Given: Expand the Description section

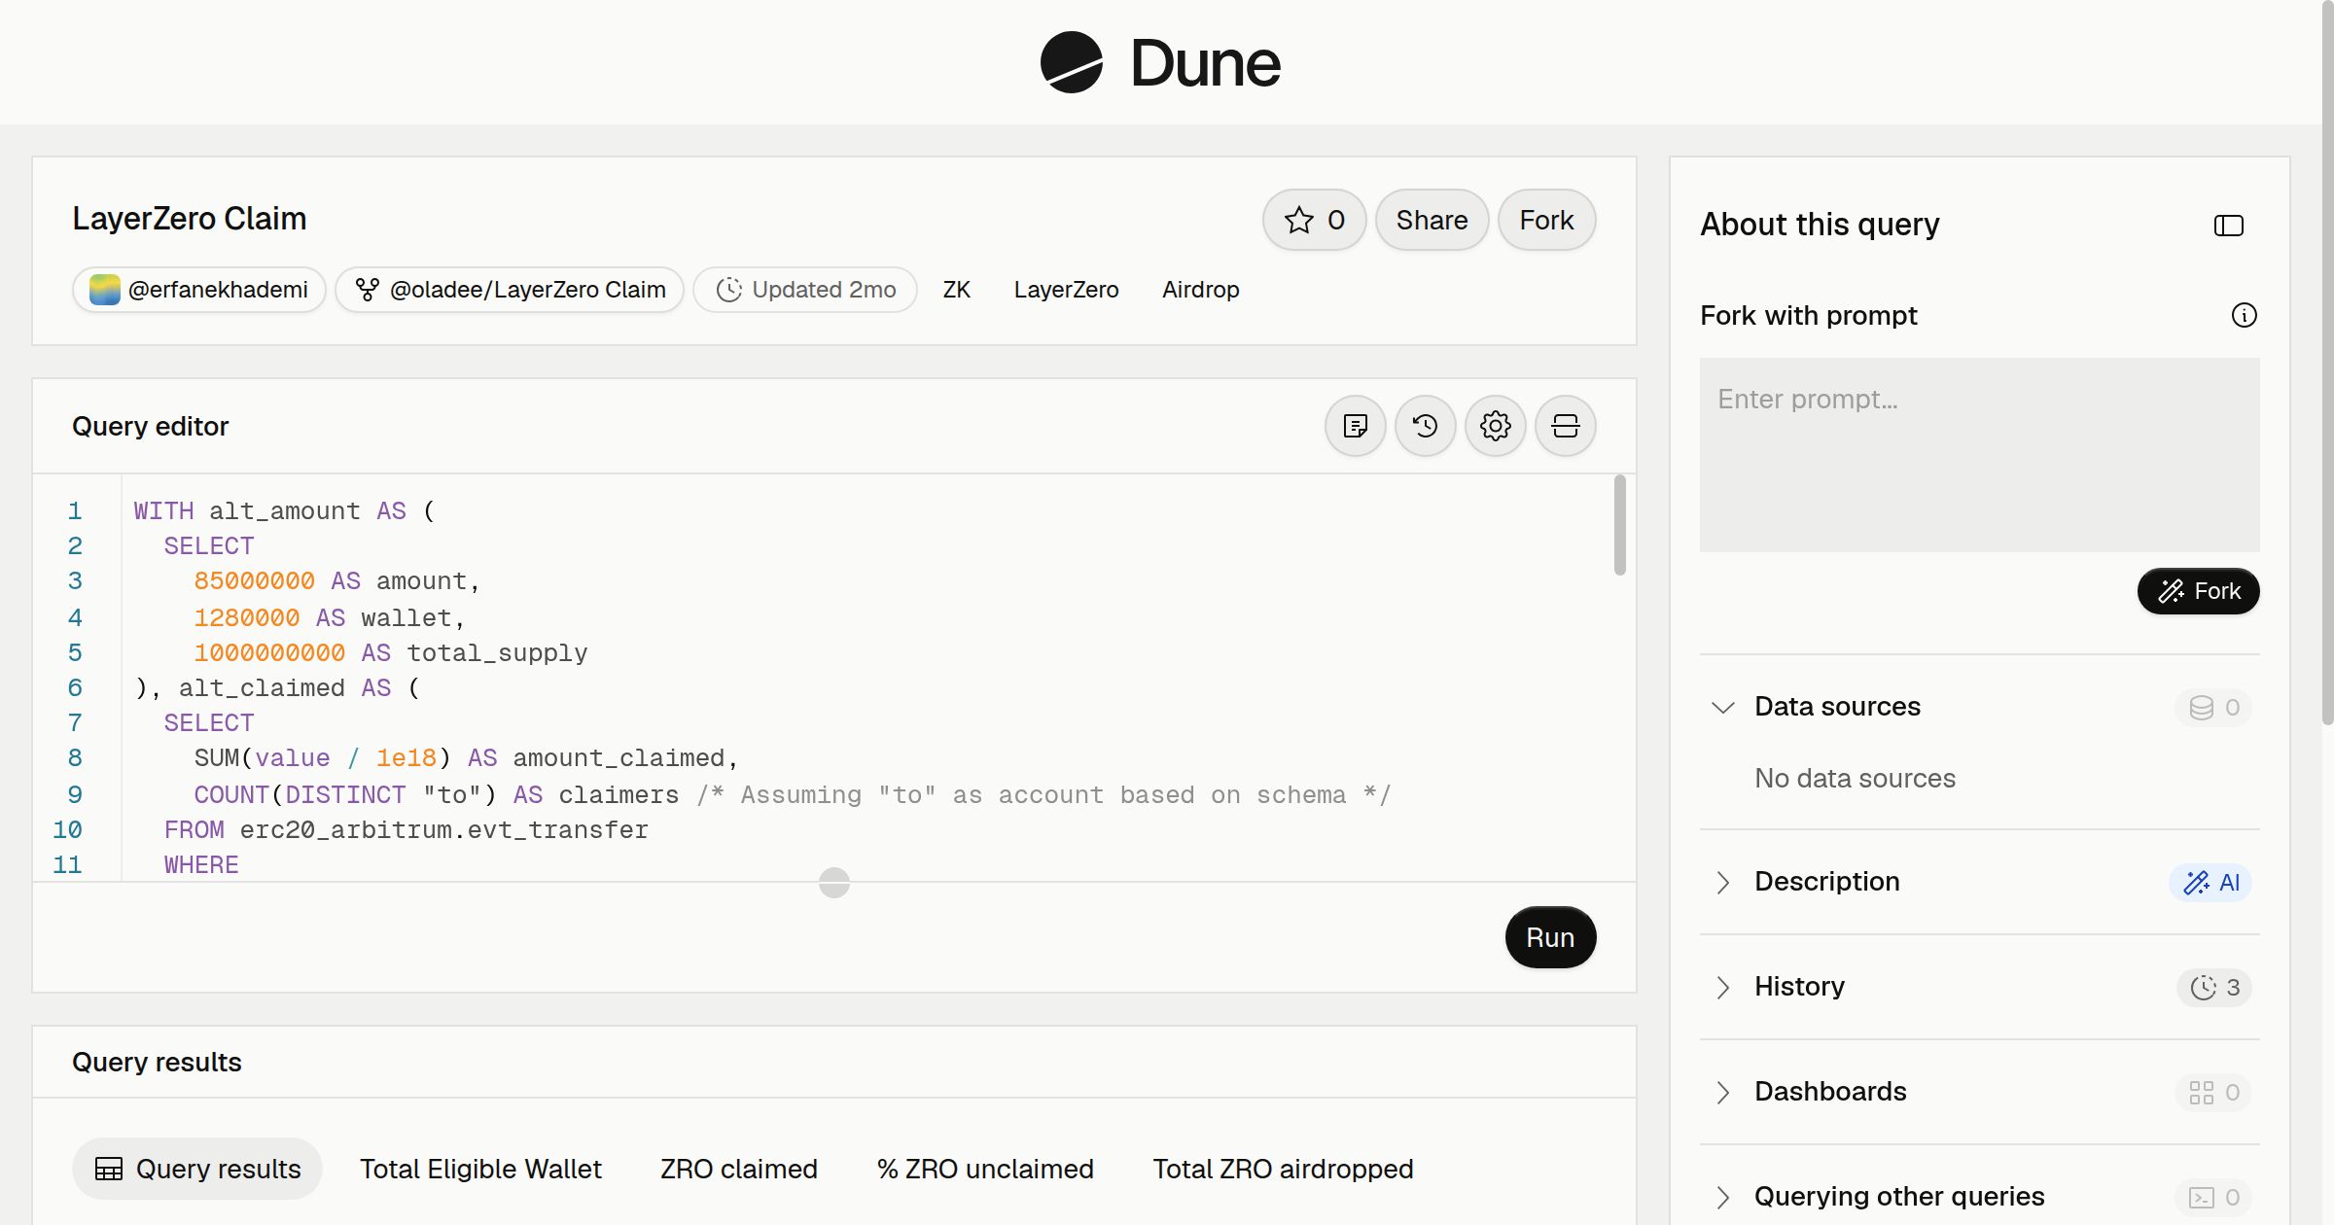Looking at the screenshot, I should coord(1722,882).
